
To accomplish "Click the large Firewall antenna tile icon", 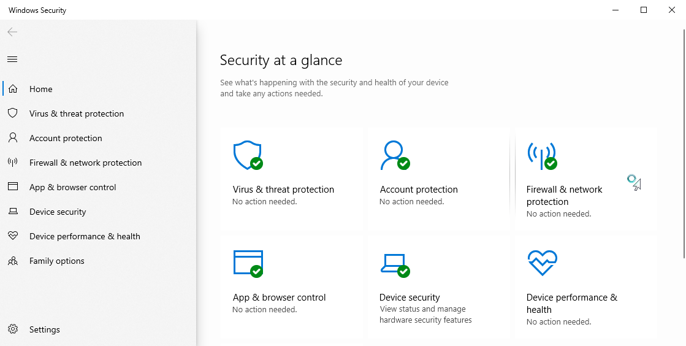I will tap(541, 155).
